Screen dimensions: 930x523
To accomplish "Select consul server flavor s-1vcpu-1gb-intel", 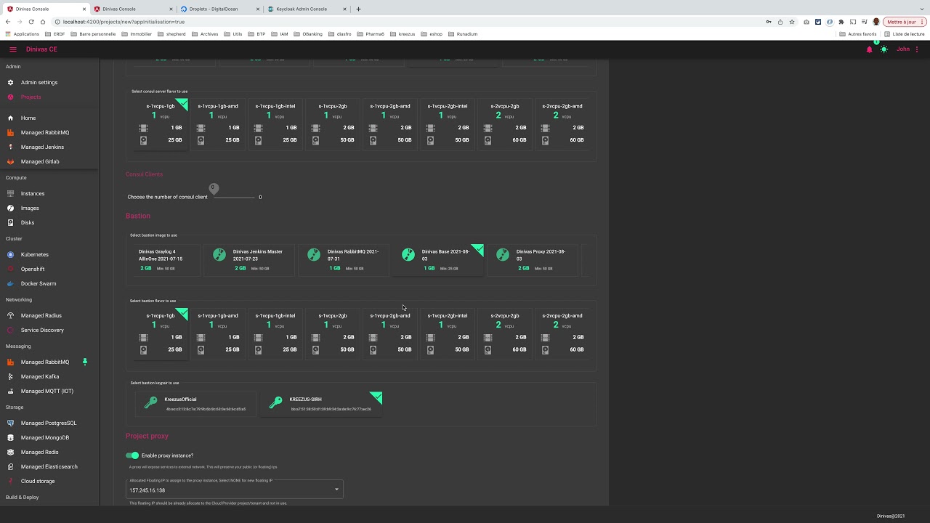I will pyautogui.click(x=275, y=123).
